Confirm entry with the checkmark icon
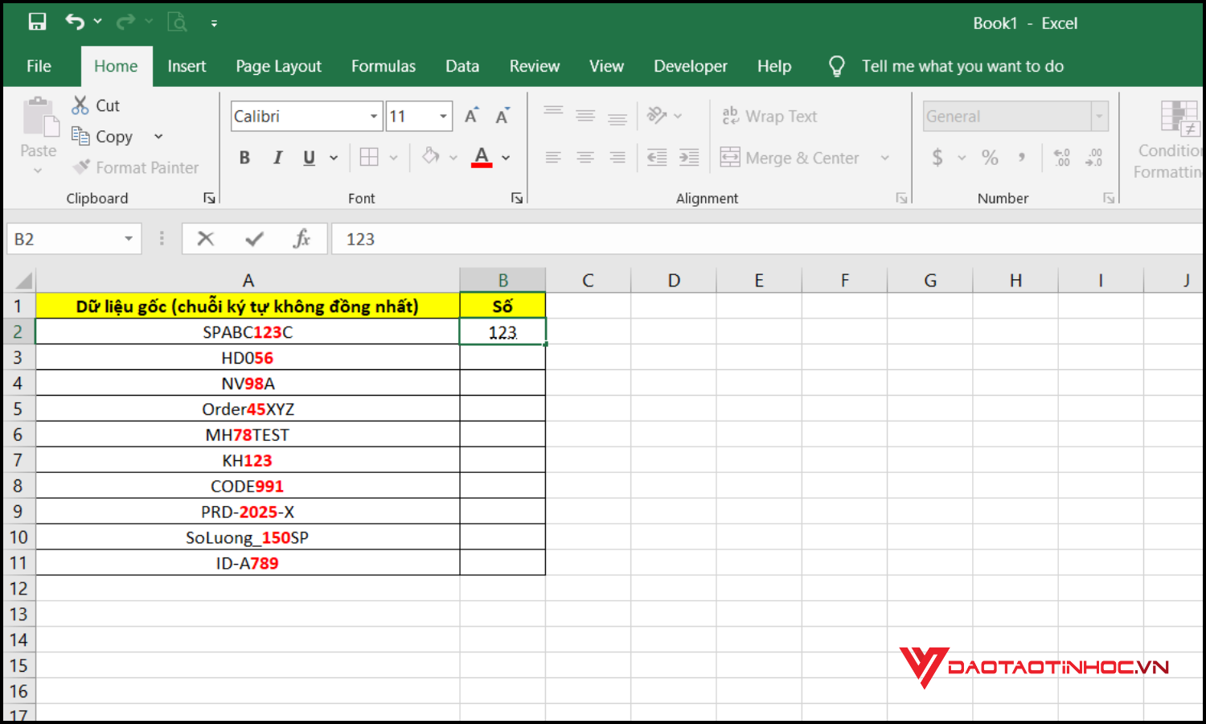Screen dimensions: 1206x724 pyautogui.click(x=254, y=239)
